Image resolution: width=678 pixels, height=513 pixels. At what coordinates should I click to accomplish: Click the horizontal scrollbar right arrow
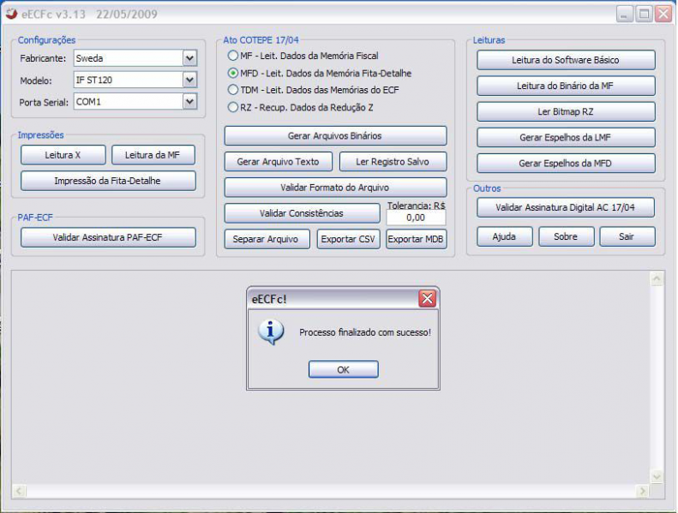pos(641,492)
